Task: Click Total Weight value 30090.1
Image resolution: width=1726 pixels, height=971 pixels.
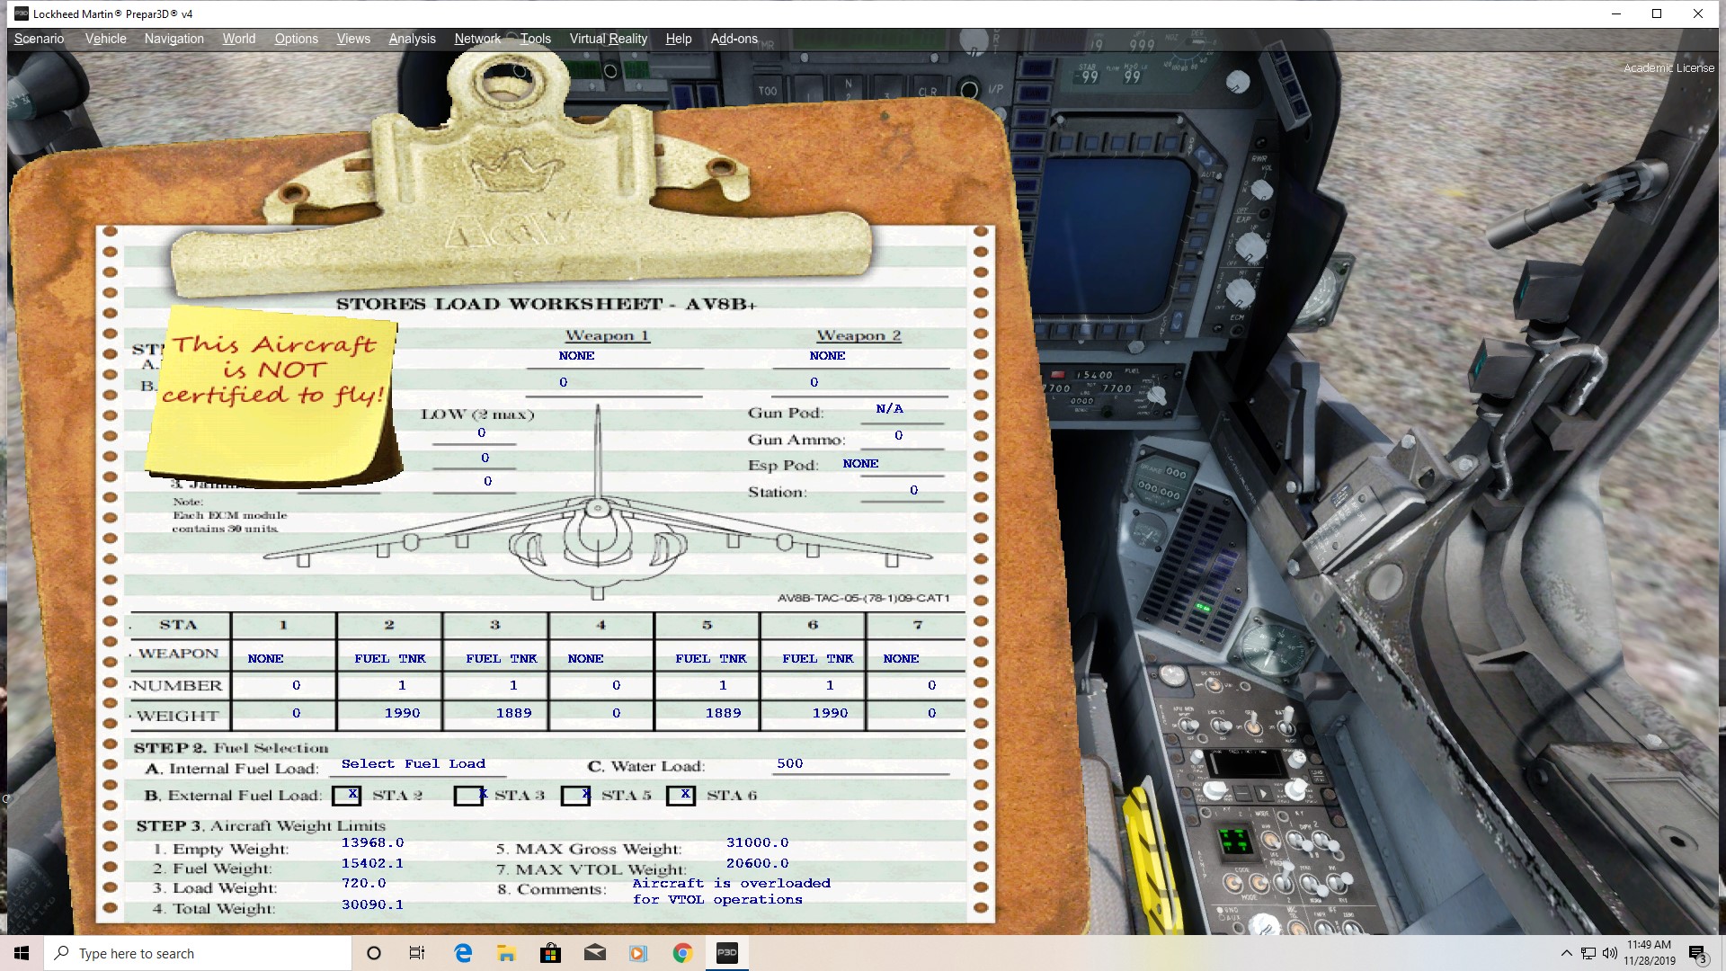Action: click(x=372, y=905)
